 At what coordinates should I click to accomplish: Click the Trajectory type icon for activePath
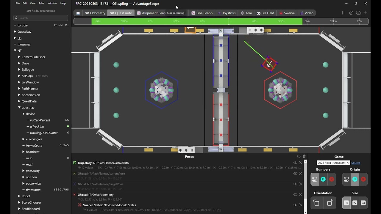(74, 163)
